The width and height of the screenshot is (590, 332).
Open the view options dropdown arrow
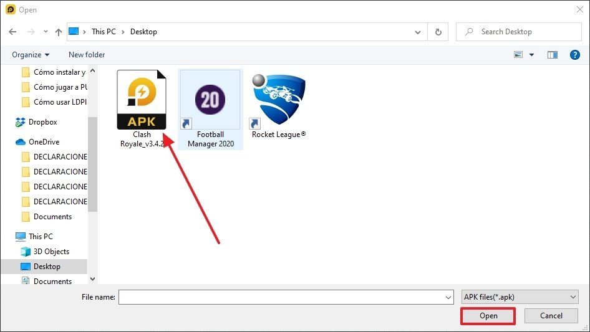click(x=531, y=55)
